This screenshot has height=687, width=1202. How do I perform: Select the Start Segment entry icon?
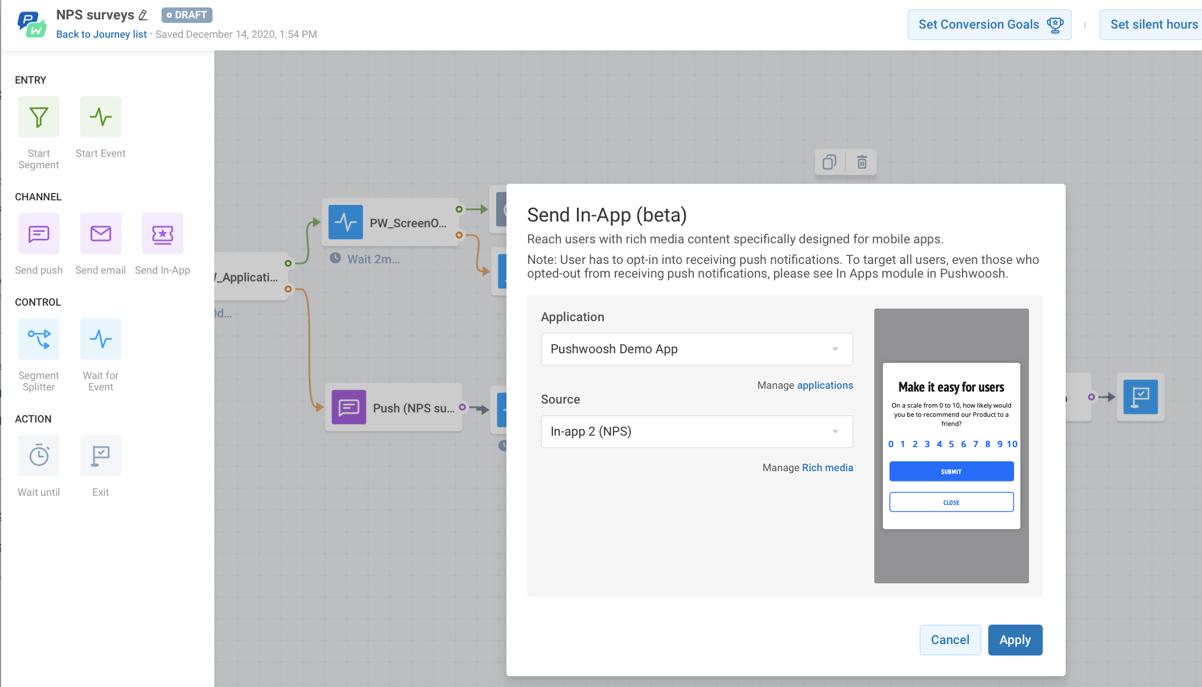click(x=39, y=117)
